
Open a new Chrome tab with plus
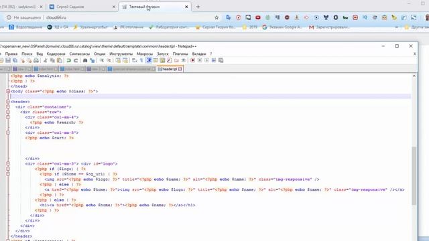click(x=198, y=7)
